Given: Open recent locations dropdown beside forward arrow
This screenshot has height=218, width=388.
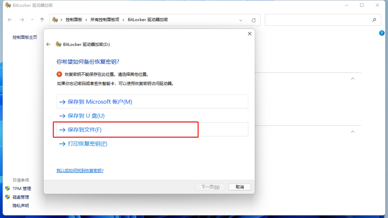Looking at the screenshot, I should tap(32, 20).
